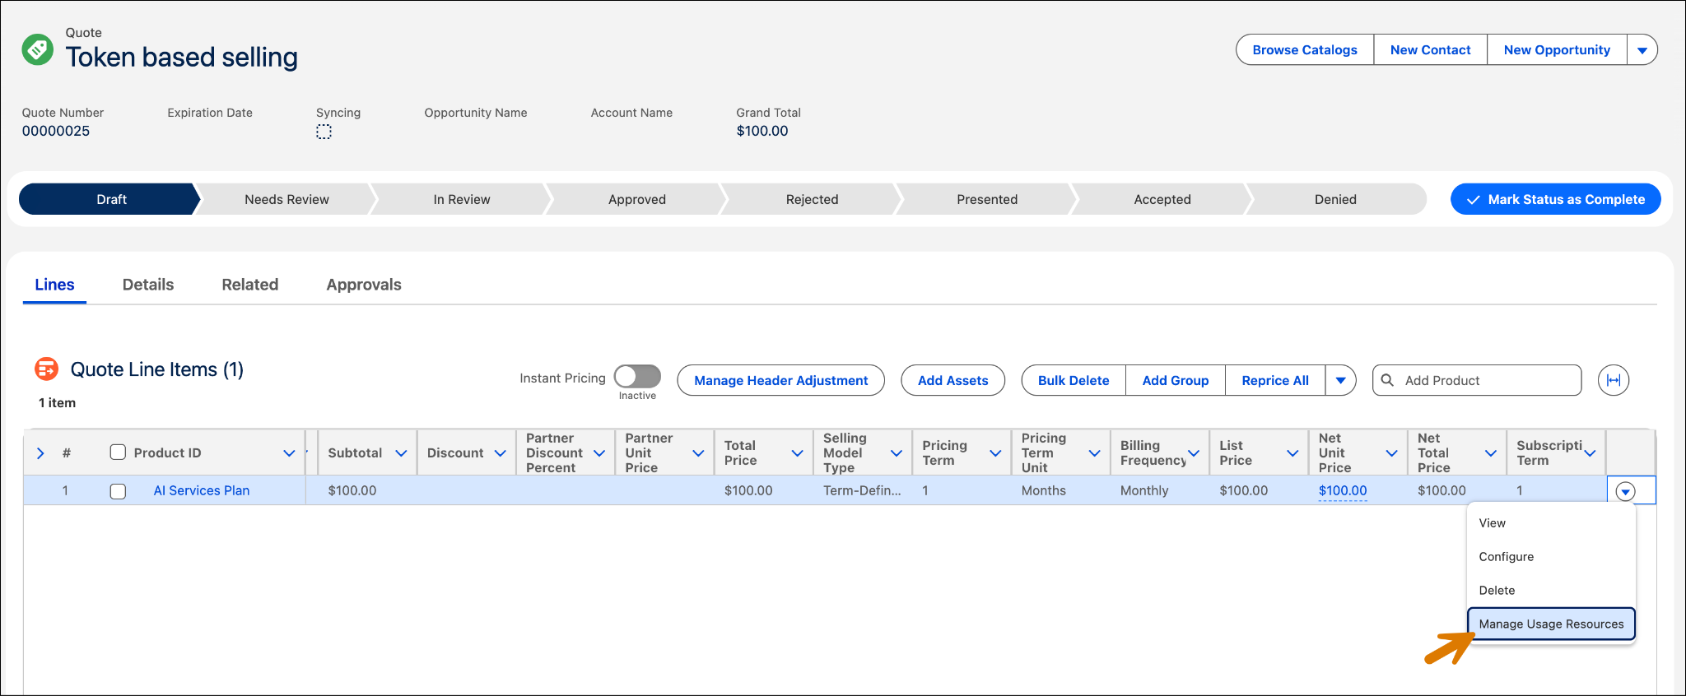1686x696 pixels.
Task: Switch to the Approvals tab
Action: [x=364, y=285]
